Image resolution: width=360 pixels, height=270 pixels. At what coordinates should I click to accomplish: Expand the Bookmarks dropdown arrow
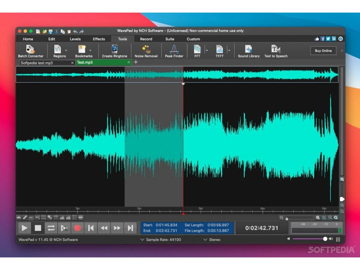[x=90, y=50]
